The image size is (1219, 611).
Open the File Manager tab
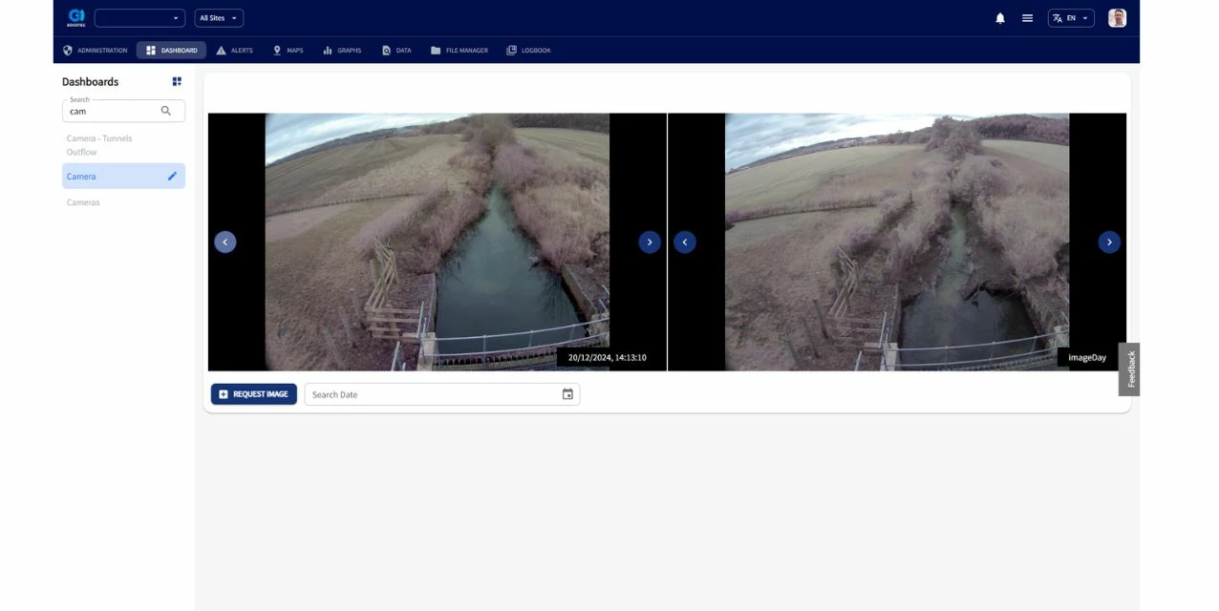tap(460, 51)
